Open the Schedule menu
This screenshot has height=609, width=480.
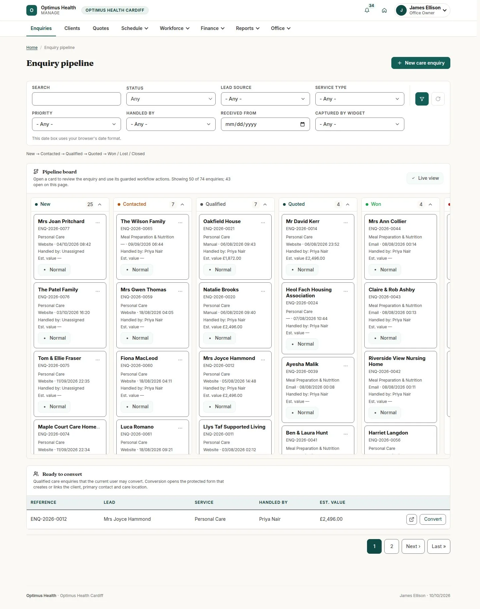coord(135,28)
